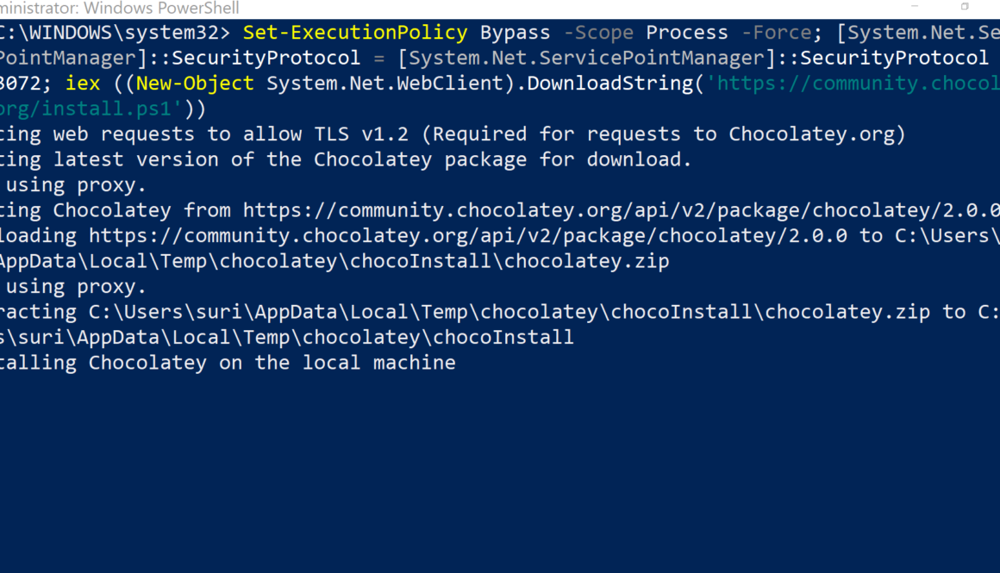1000x573 pixels.
Task: Click the -Force parameter text
Action: pyautogui.click(x=776, y=33)
